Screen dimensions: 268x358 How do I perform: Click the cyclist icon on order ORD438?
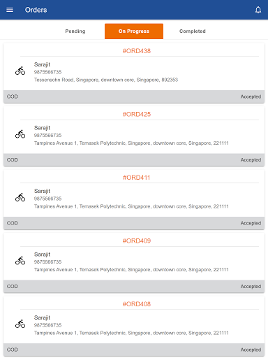(x=20, y=71)
